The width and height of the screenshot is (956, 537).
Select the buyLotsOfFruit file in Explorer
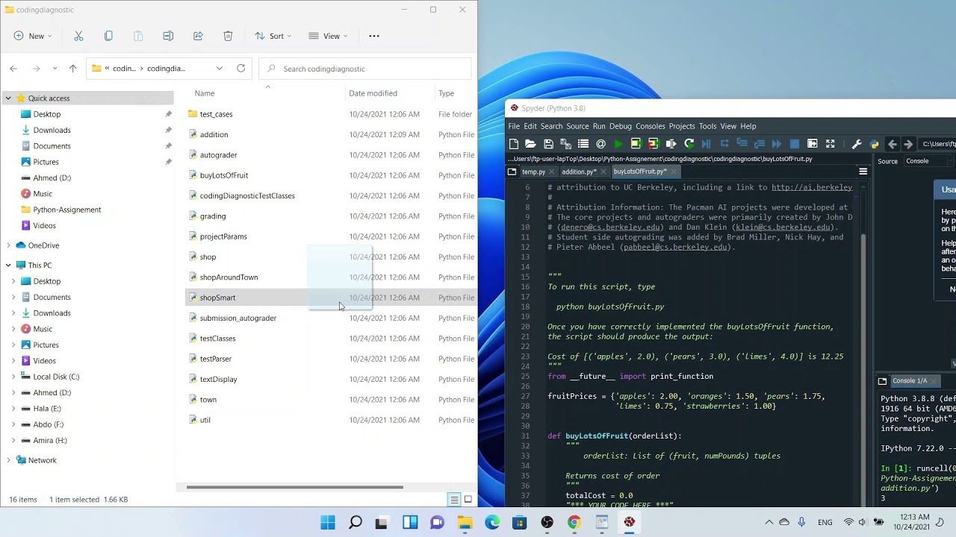(x=223, y=175)
